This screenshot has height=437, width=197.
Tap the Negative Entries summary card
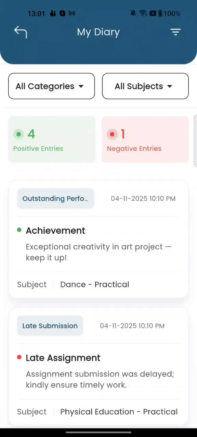click(x=145, y=139)
